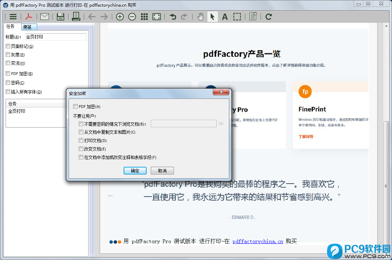Select the text tool (A icon)
This screenshot has height=260, width=392.
click(x=225, y=17)
